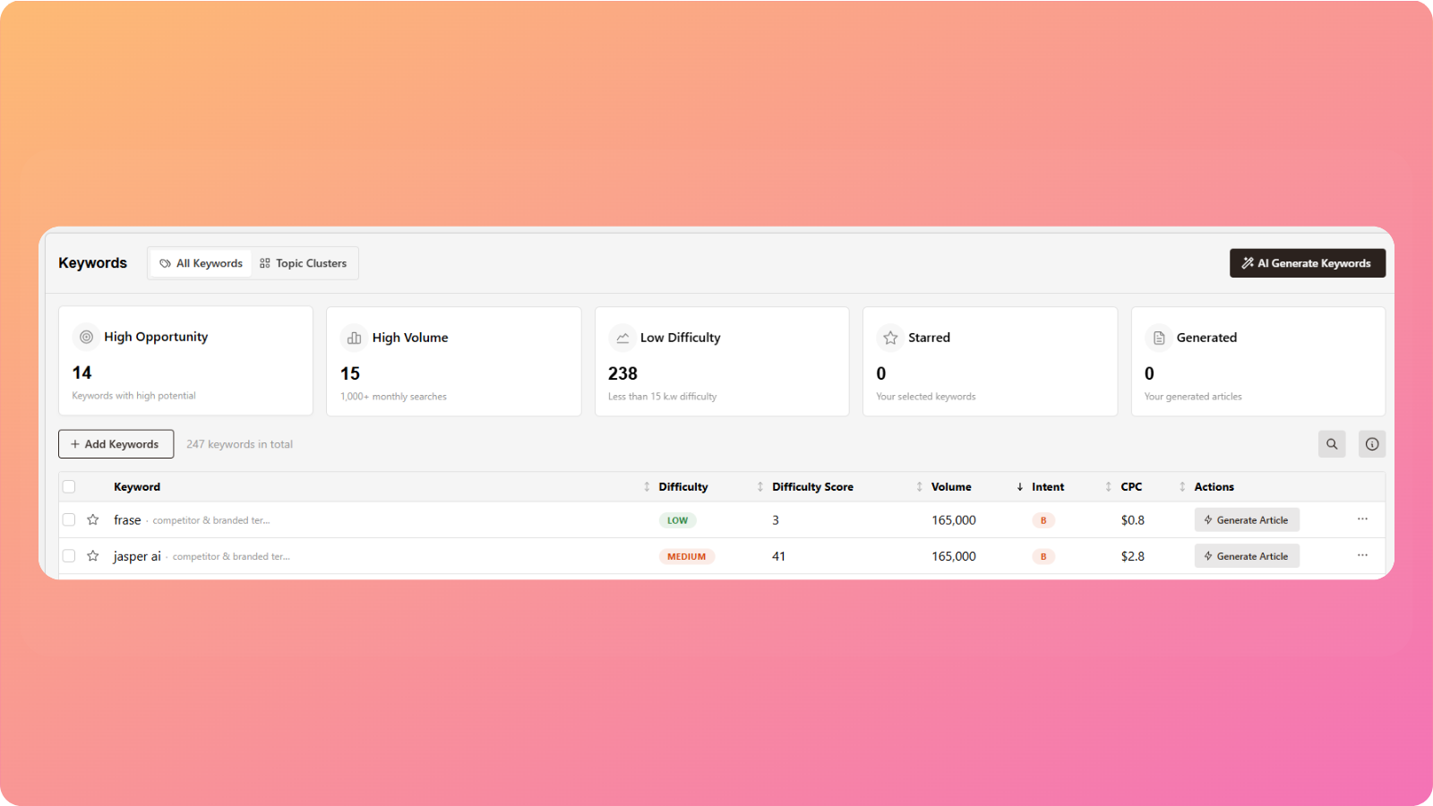Tick the select-all keywords checkbox
This screenshot has width=1433, height=806.
pos(69,487)
